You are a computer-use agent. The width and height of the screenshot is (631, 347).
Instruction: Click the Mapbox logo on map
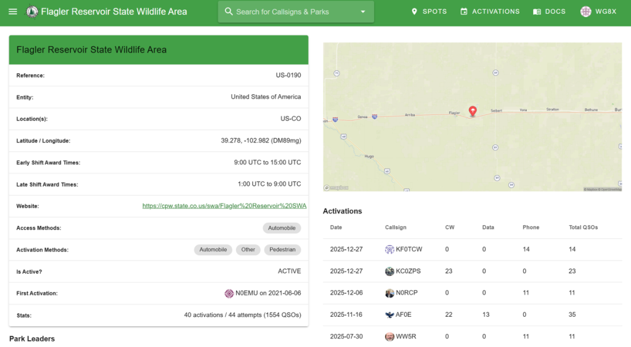pos(336,188)
